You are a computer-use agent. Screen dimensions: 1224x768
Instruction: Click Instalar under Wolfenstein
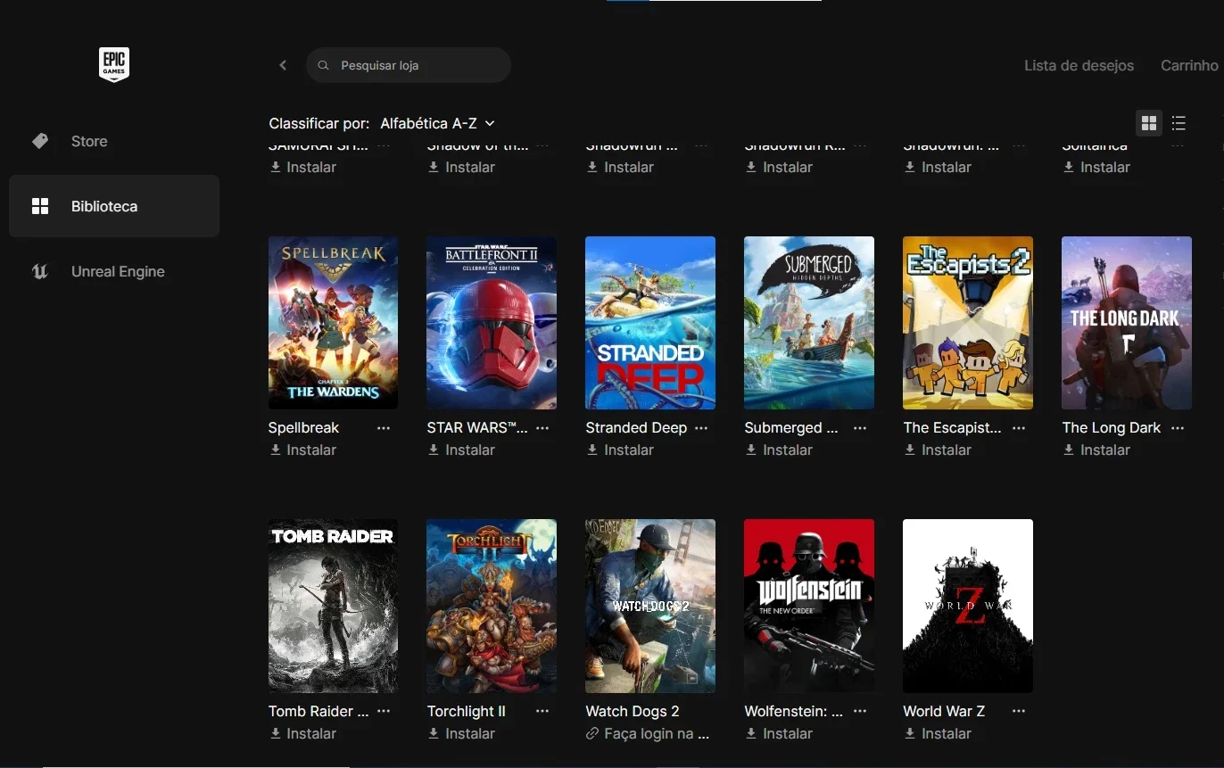tap(780, 733)
